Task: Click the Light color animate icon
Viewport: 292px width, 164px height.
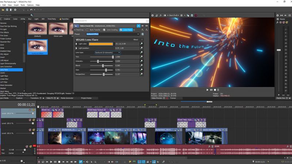Action: click(x=142, y=44)
